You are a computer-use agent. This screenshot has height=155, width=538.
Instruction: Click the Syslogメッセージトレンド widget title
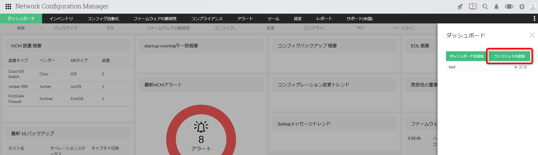click(x=304, y=124)
